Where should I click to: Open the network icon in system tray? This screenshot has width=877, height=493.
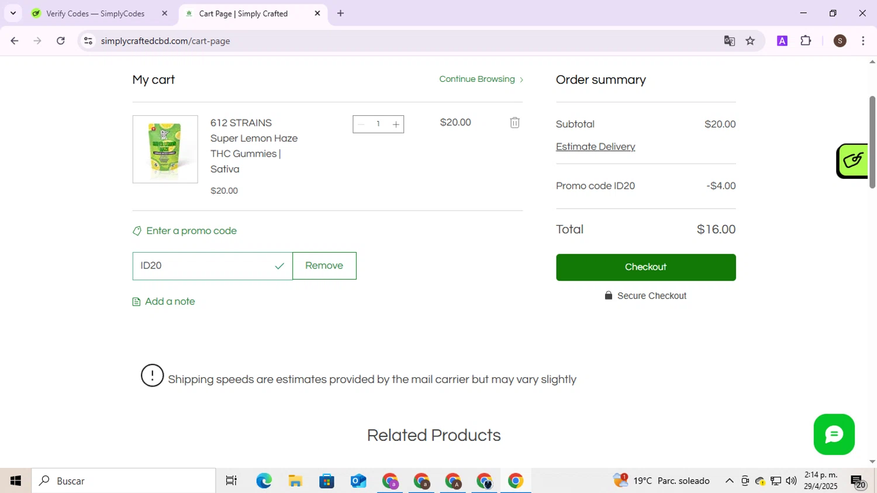click(776, 481)
